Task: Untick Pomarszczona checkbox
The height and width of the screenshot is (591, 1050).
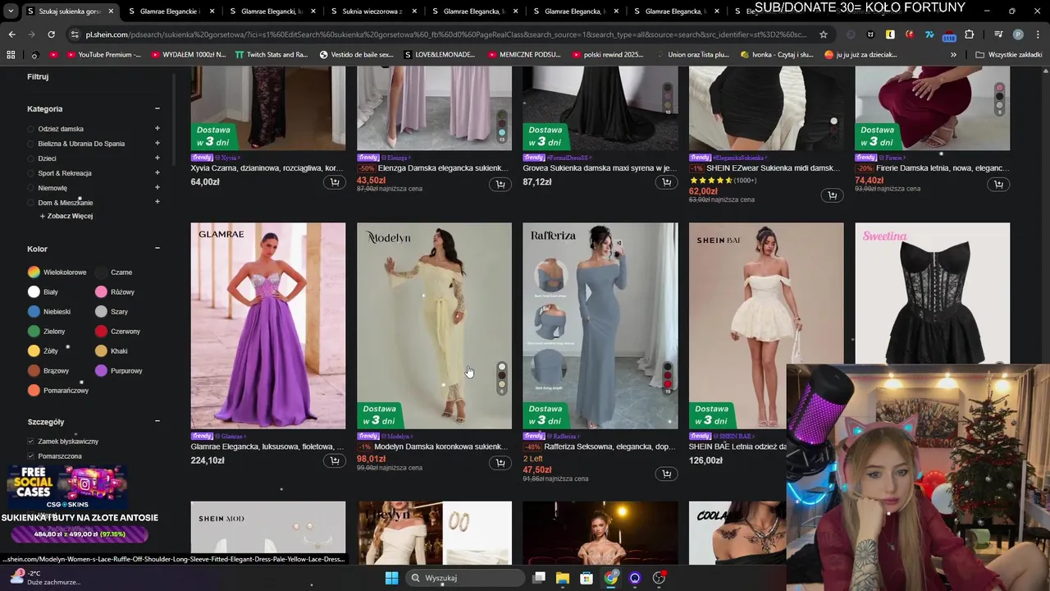Action: click(31, 456)
